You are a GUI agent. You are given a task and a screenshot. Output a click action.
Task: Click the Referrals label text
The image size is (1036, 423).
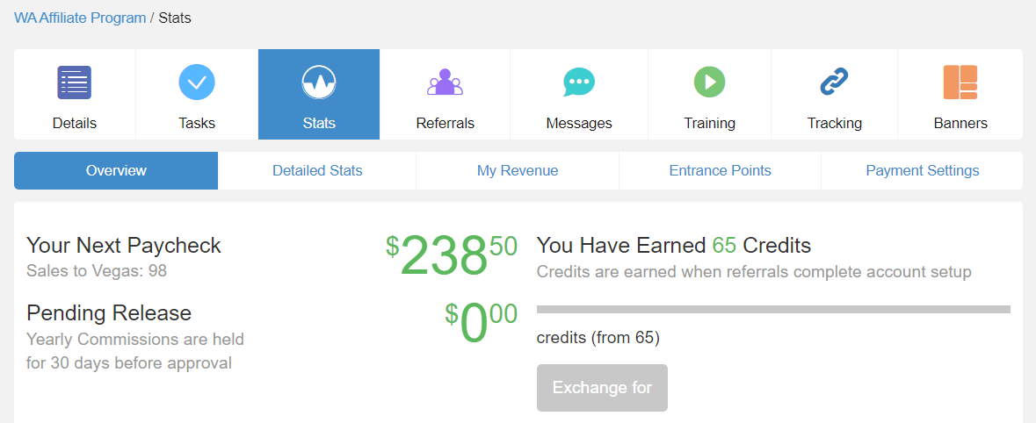click(x=445, y=124)
